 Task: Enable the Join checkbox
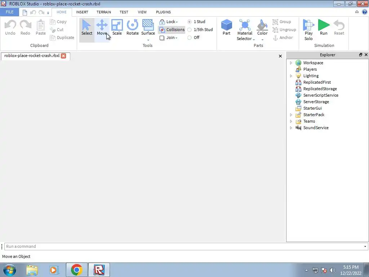(x=162, y=38)
